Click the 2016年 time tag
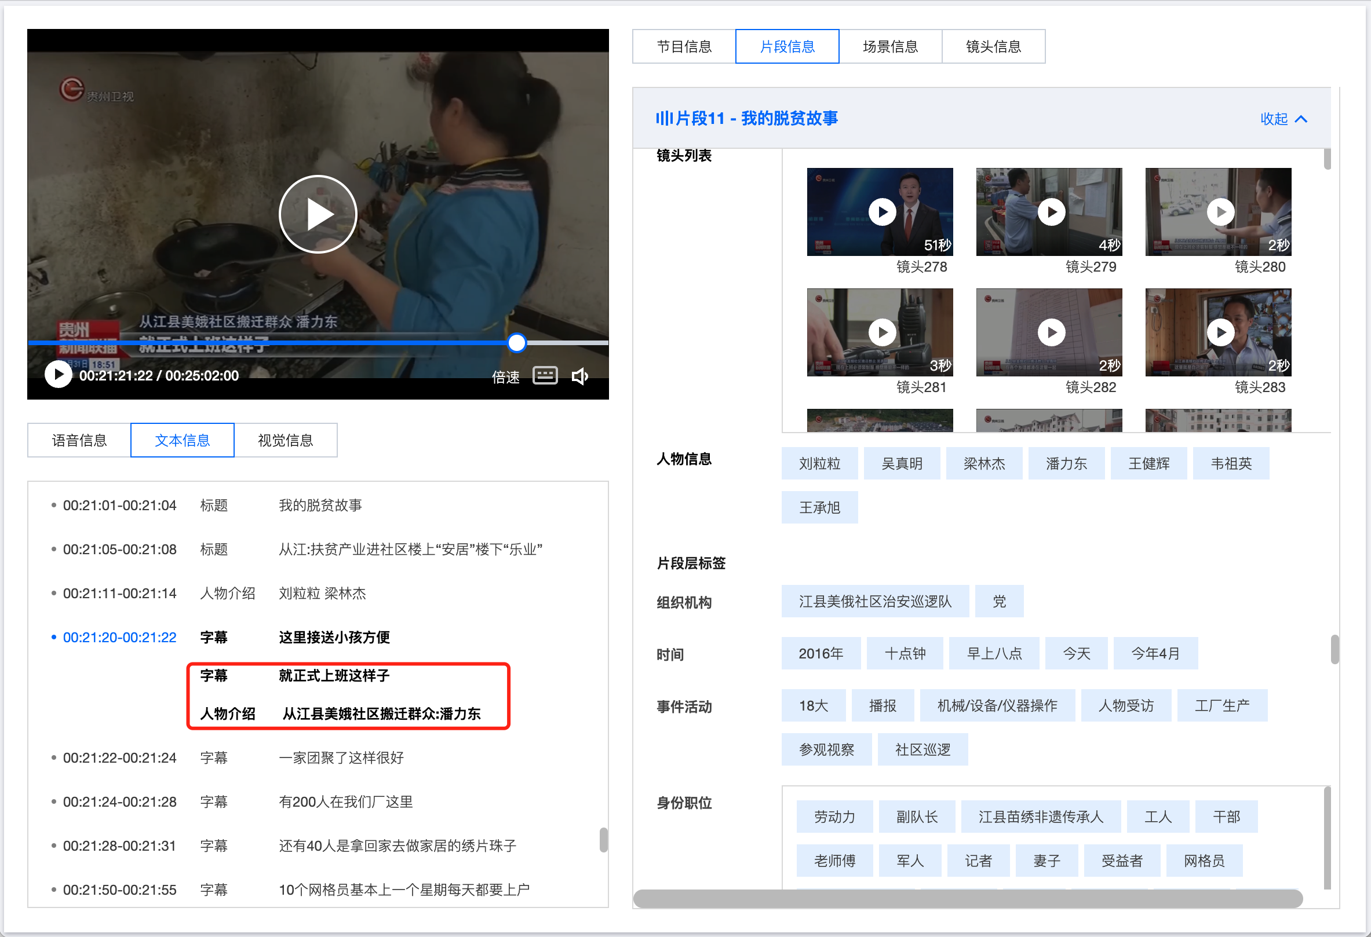Viewport: 1371px width, 937px height. (821, 653)
